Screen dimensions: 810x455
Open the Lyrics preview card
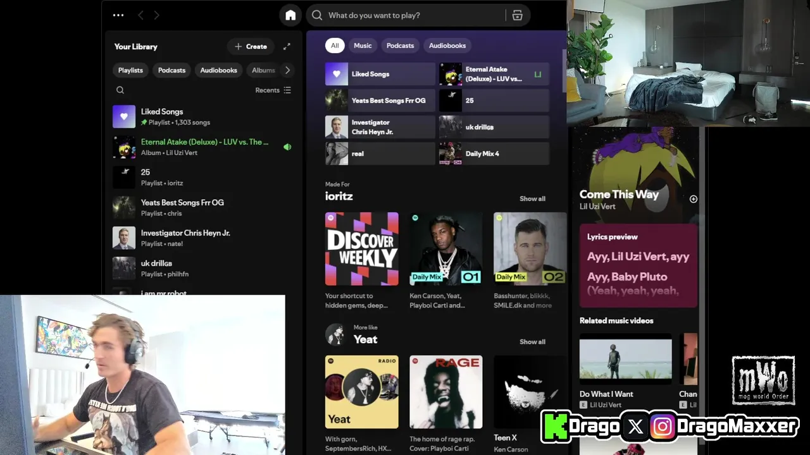pos(638,265)
